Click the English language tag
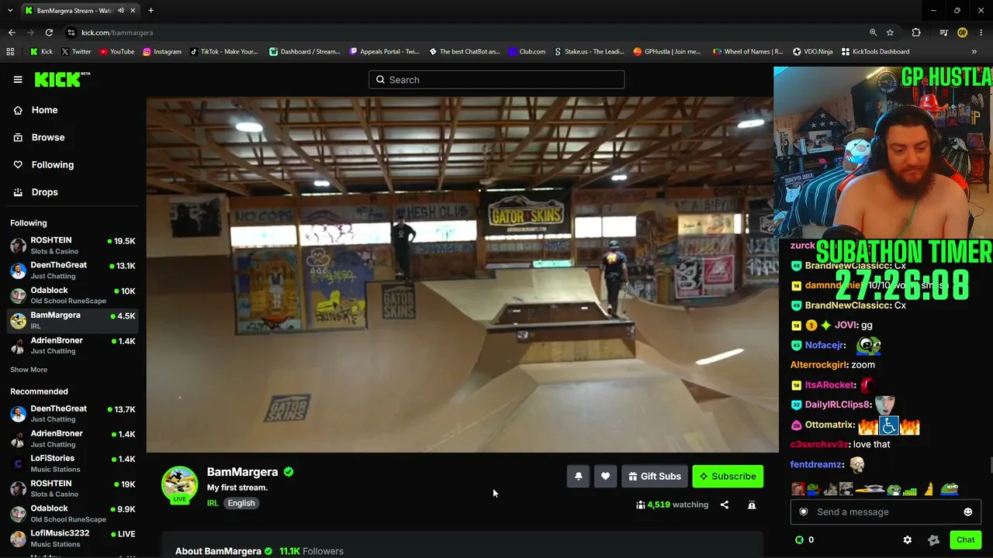The height and width of the screenshot is (558, 993). point(241,503)
